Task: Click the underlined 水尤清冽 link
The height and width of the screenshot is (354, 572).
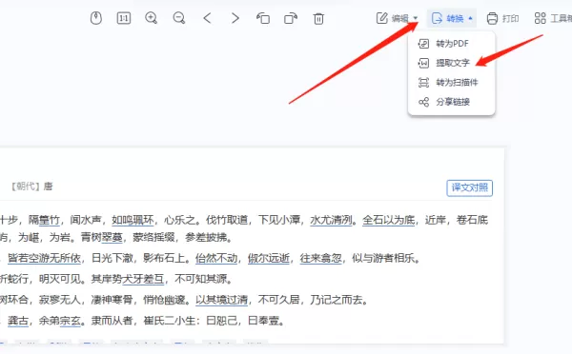Action: (x=331, y=220)
